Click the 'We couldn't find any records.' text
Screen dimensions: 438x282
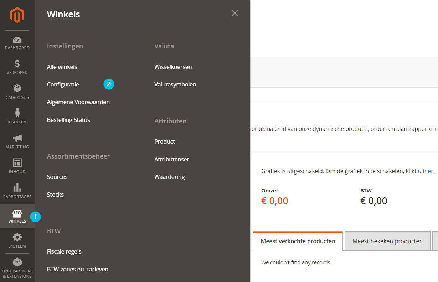pos(296,262)
